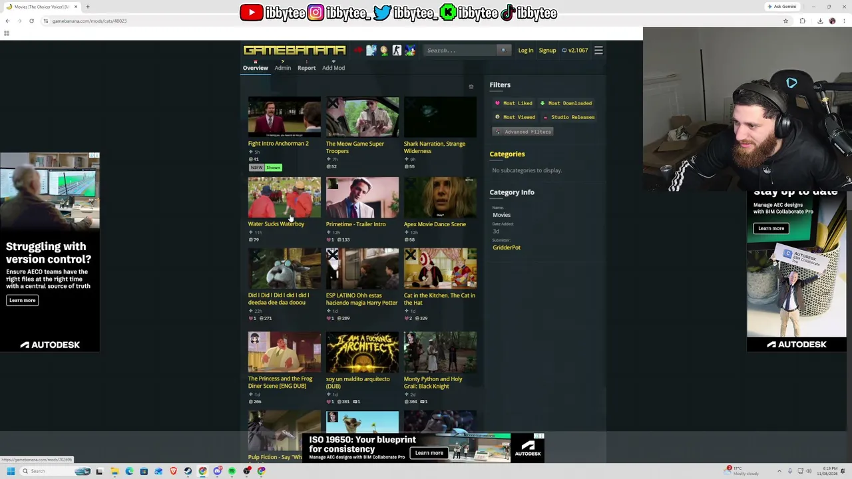
Task: Open the GridderPot submitter link
Action: [507, 247]
